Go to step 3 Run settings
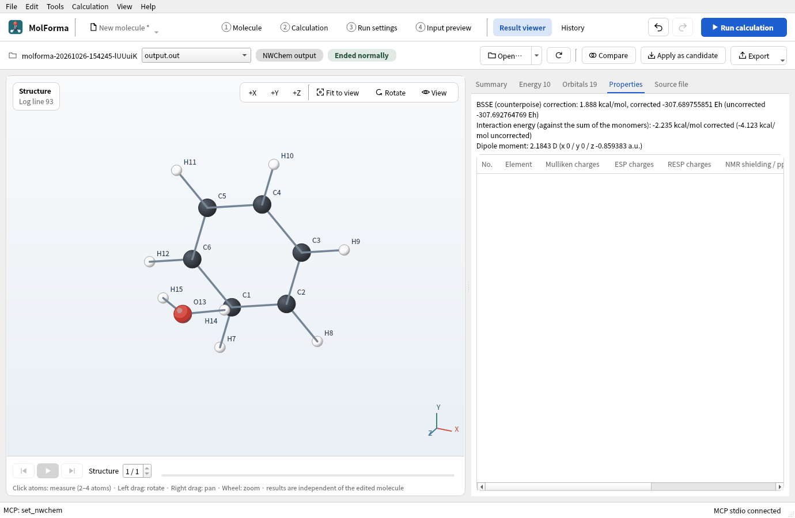The image size is (795, 518). pos(372,28)
